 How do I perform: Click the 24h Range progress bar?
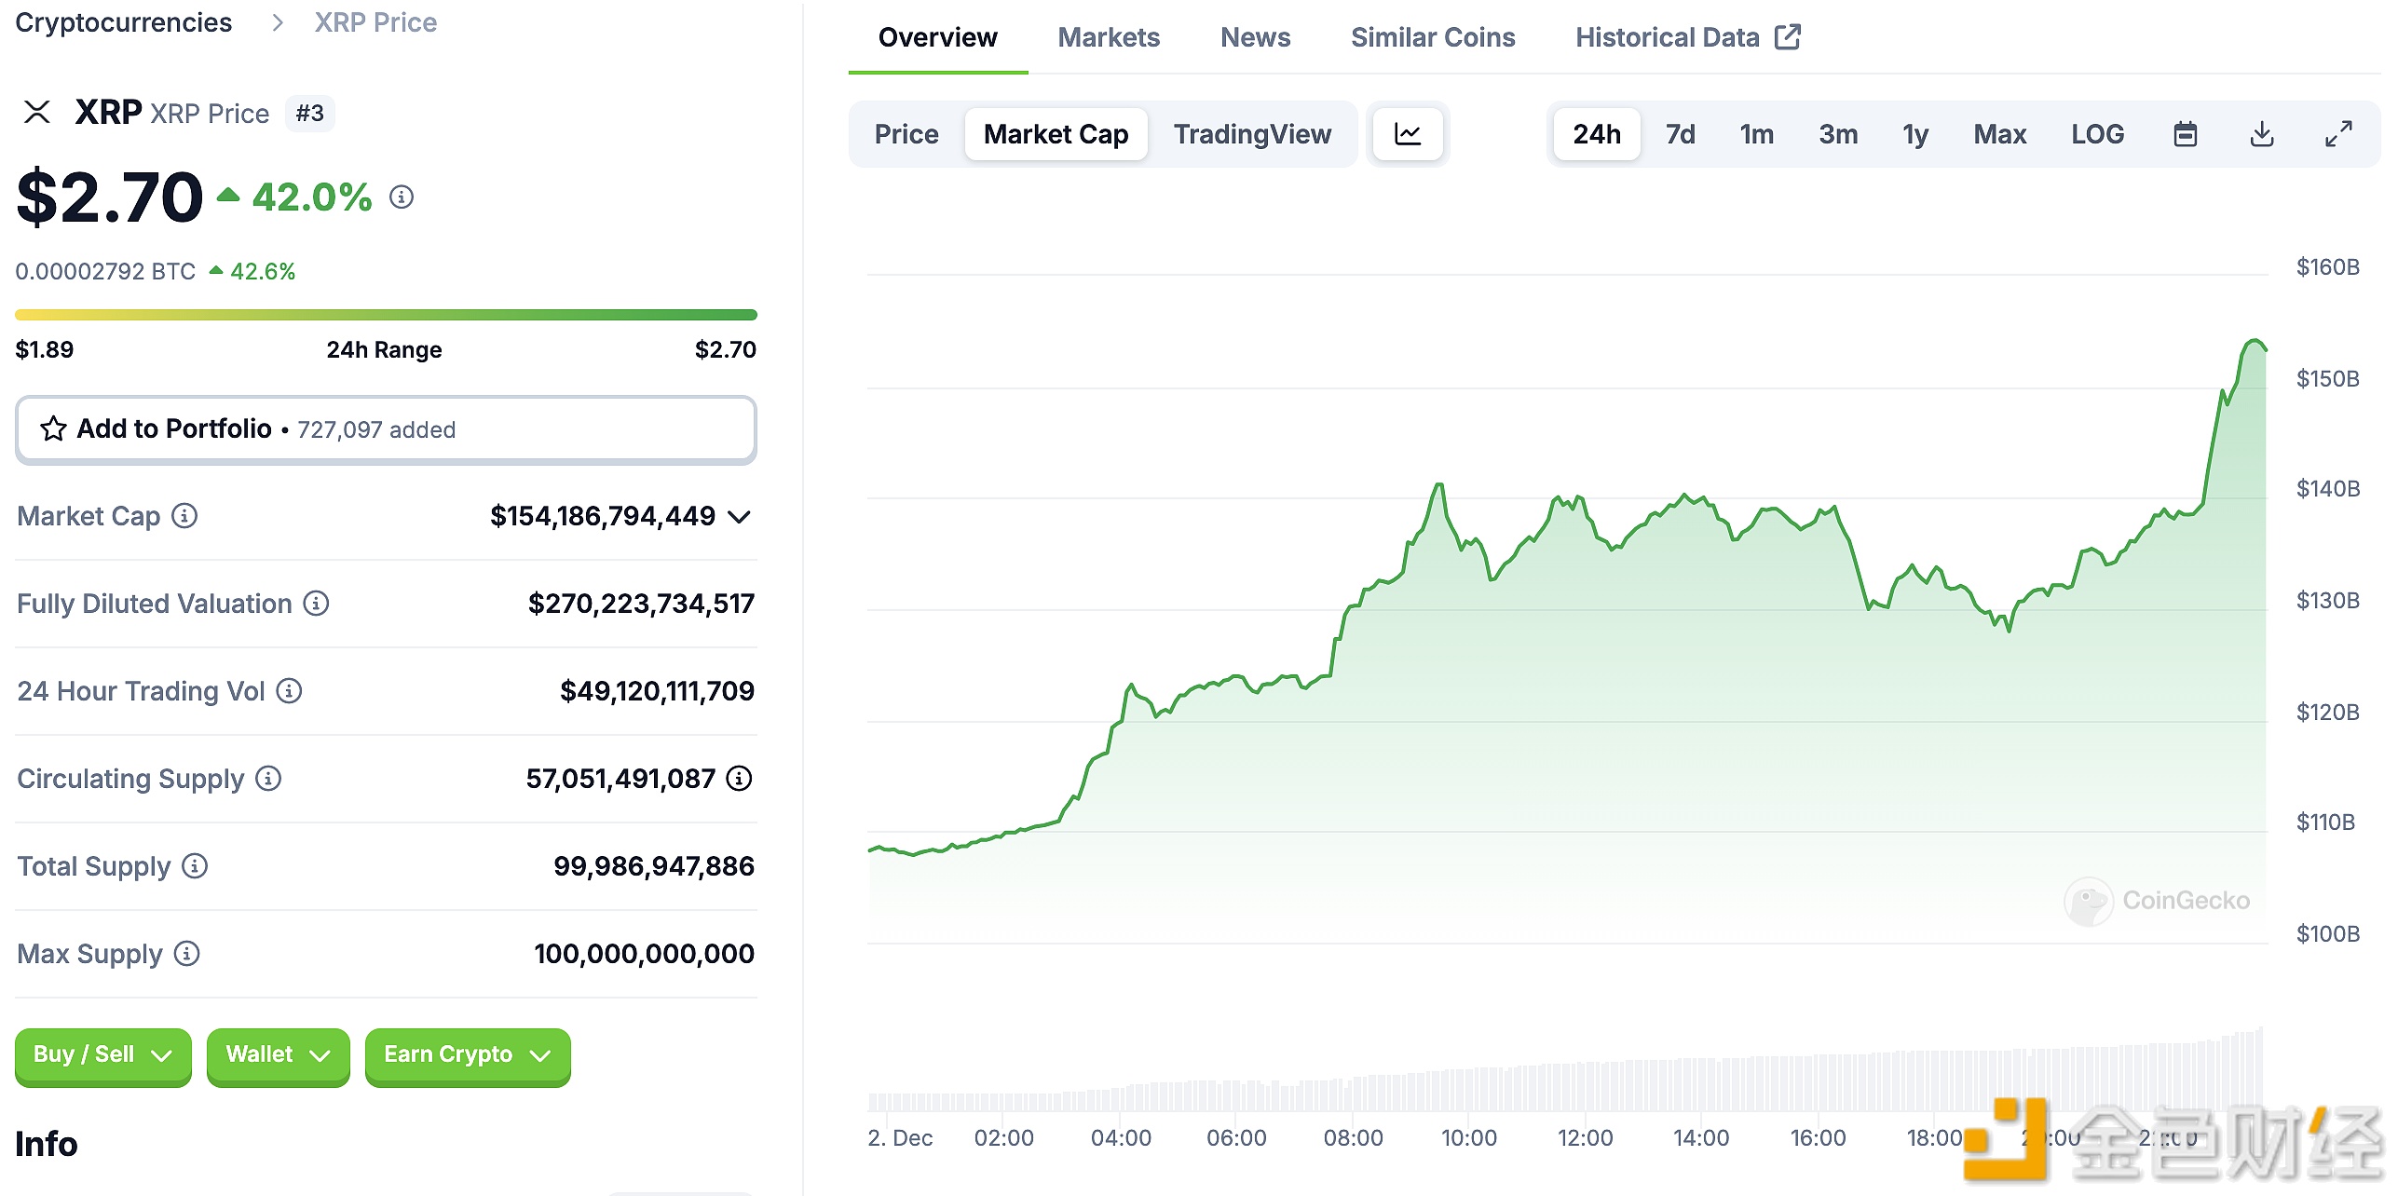coord(386,315)
